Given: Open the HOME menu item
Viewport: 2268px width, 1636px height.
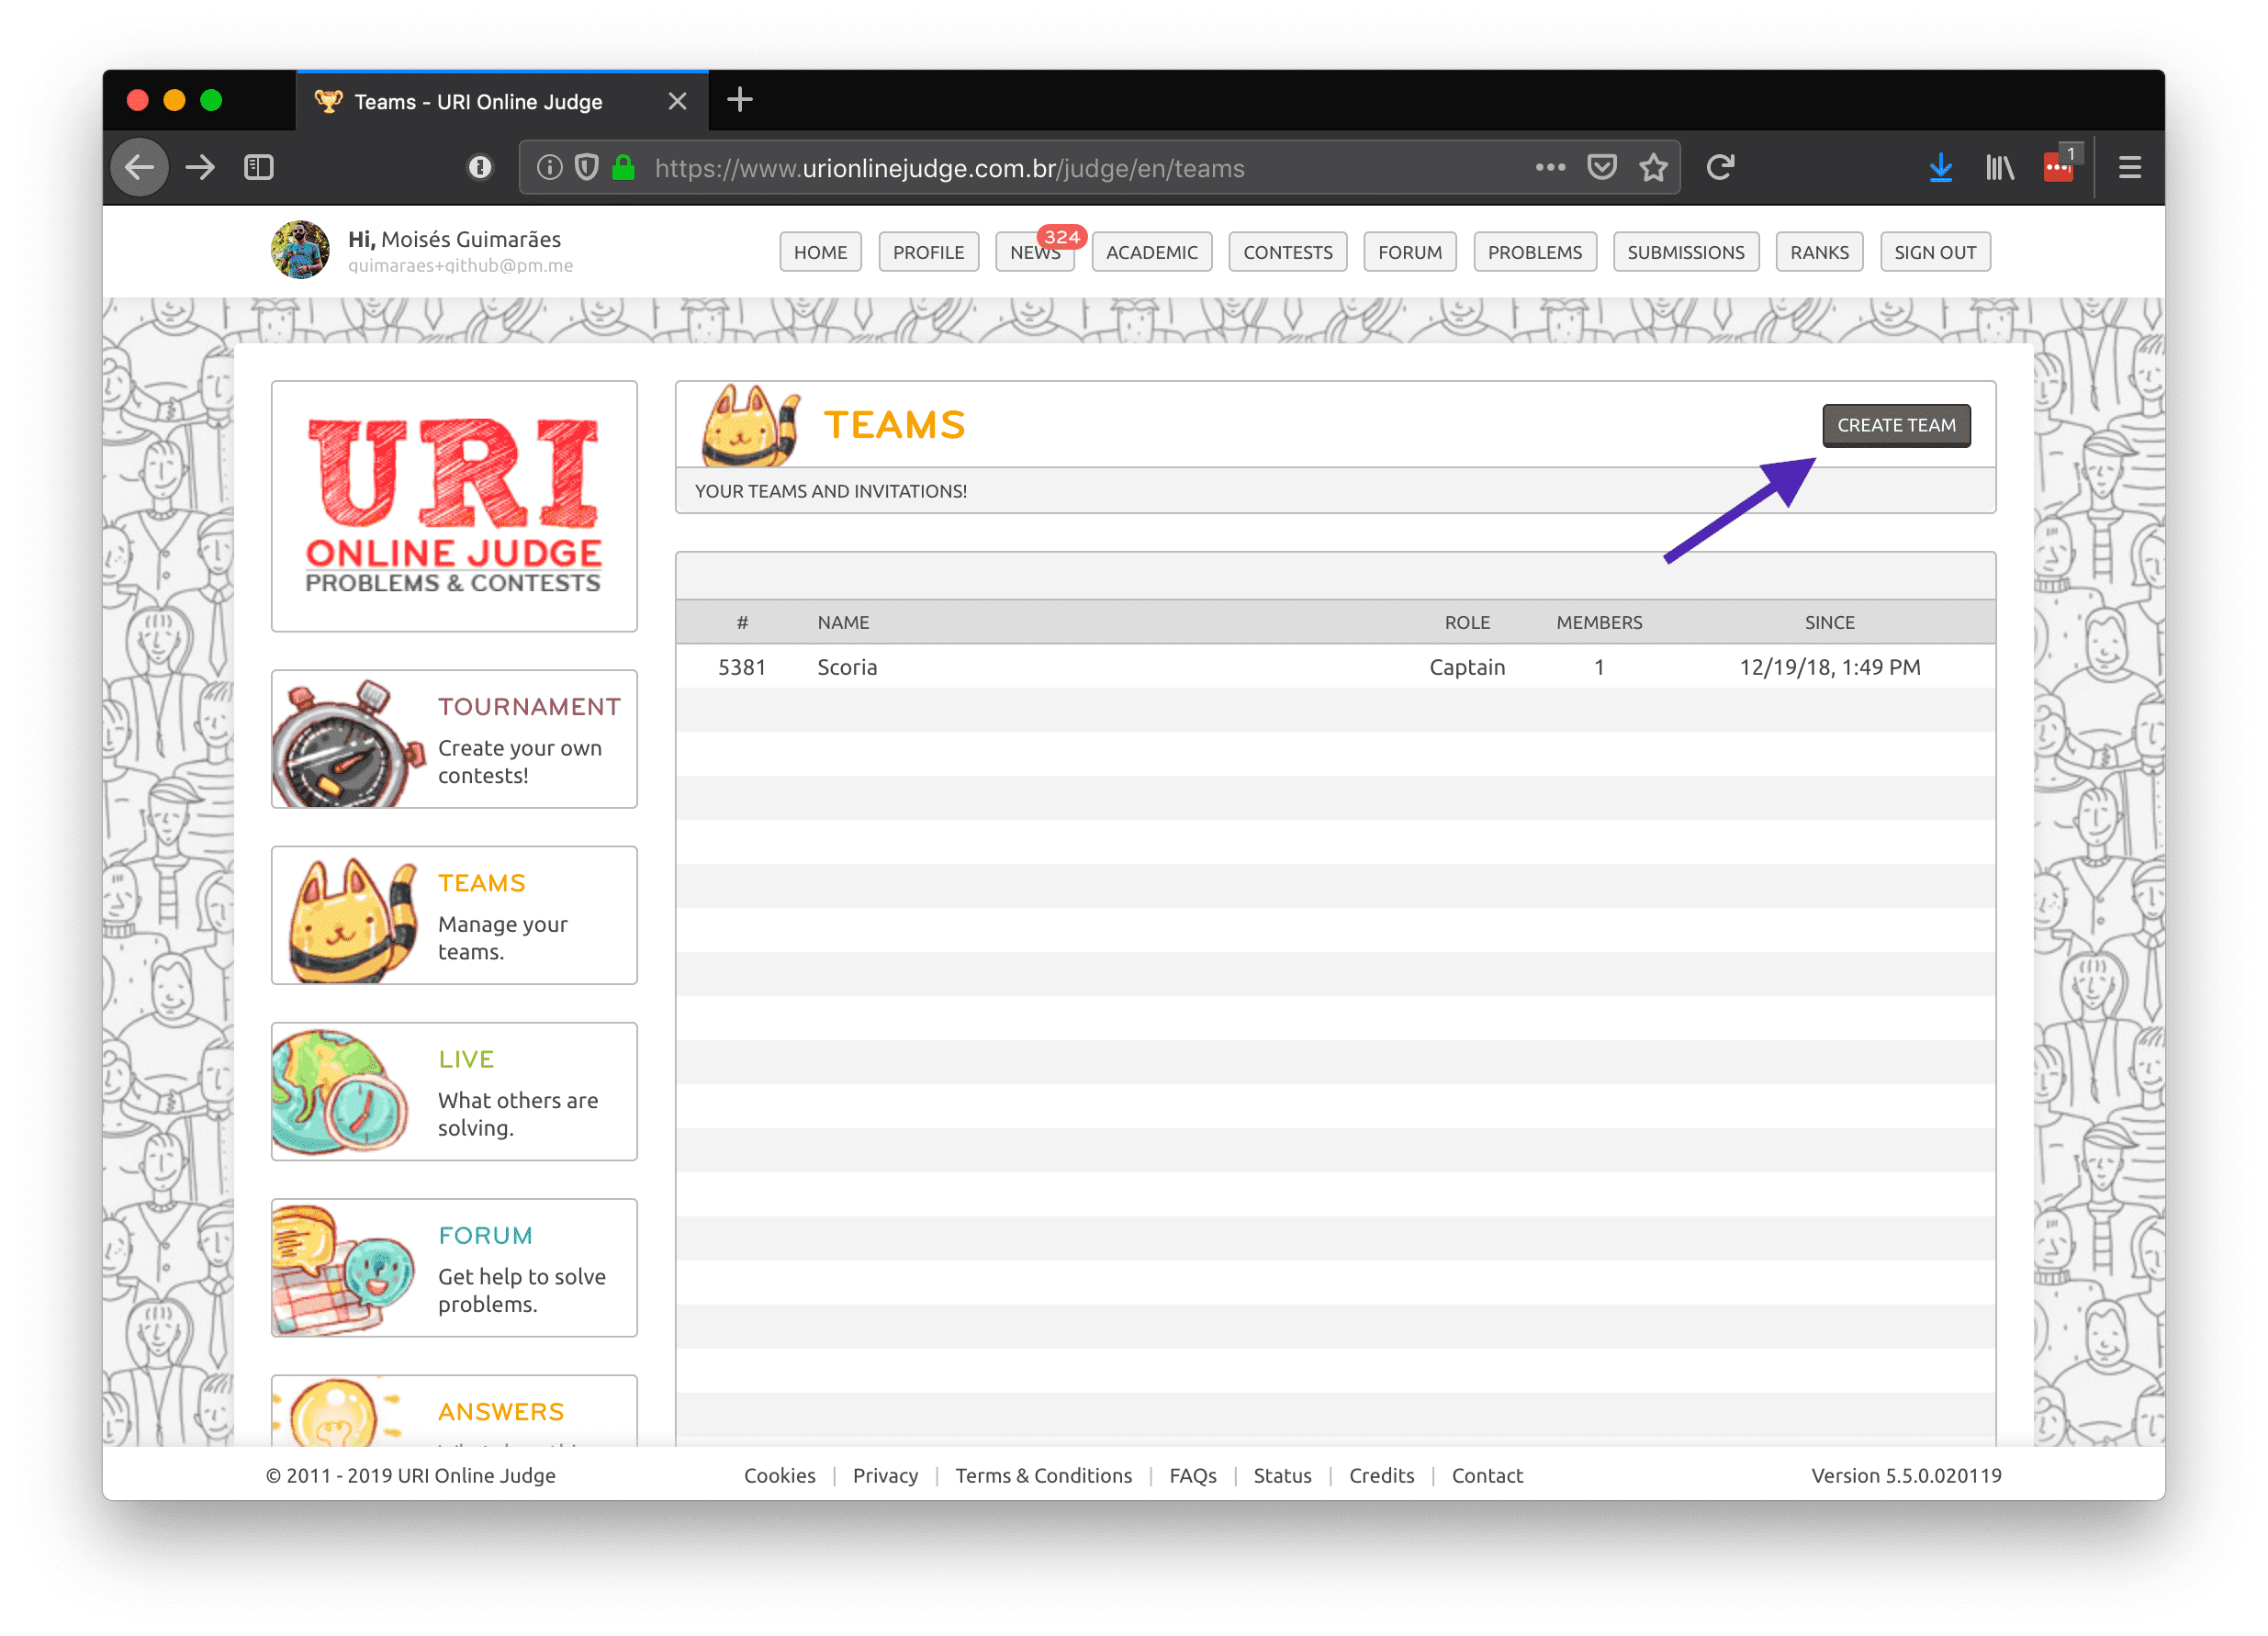Looking at the screenshot, I should [820, 252].
